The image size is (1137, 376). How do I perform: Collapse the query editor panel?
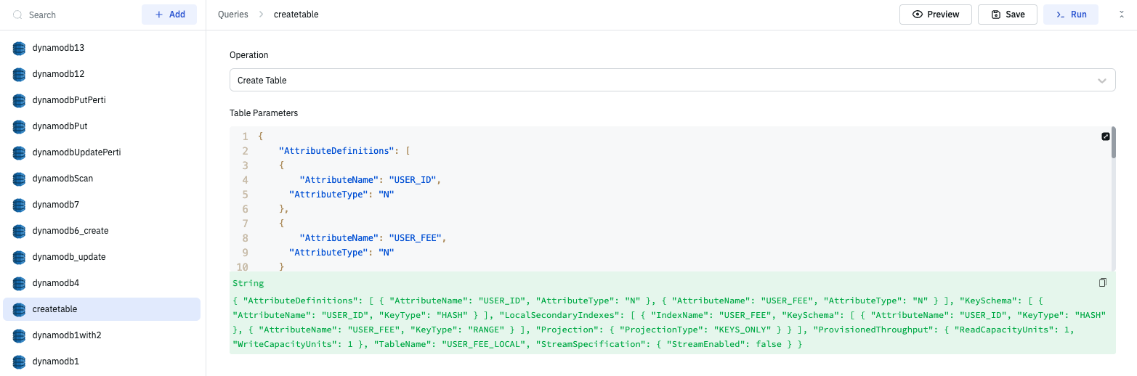coord(1121,15)
